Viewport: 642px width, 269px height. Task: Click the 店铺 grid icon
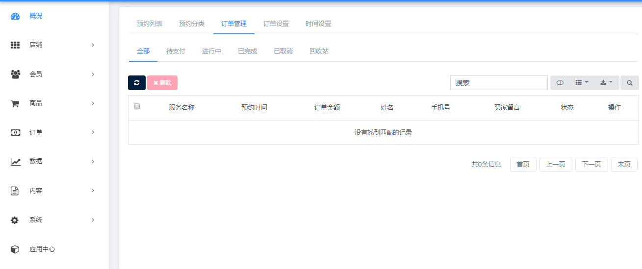coord(15,45)
